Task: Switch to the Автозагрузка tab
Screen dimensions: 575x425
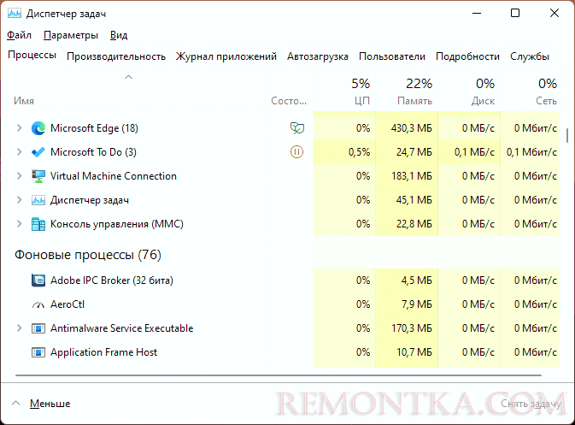Action: pyautogui.click(x=318, y=56)
